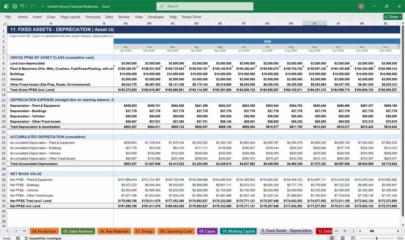
Task: Open the Data ribbon tab
Action: tap(109, 17)
